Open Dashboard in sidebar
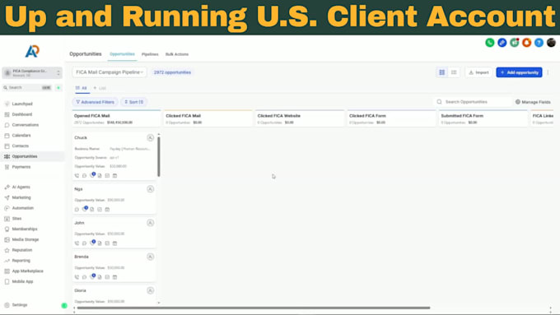Viewport: 560px width, 315px height. pos(21,114)
